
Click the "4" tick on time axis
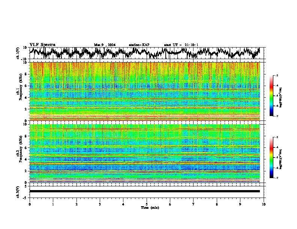(123, 204)
